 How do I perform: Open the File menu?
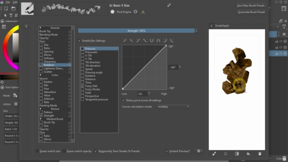[x=8, y=2]
